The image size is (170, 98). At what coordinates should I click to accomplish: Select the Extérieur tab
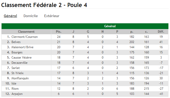tap(52, 16)
